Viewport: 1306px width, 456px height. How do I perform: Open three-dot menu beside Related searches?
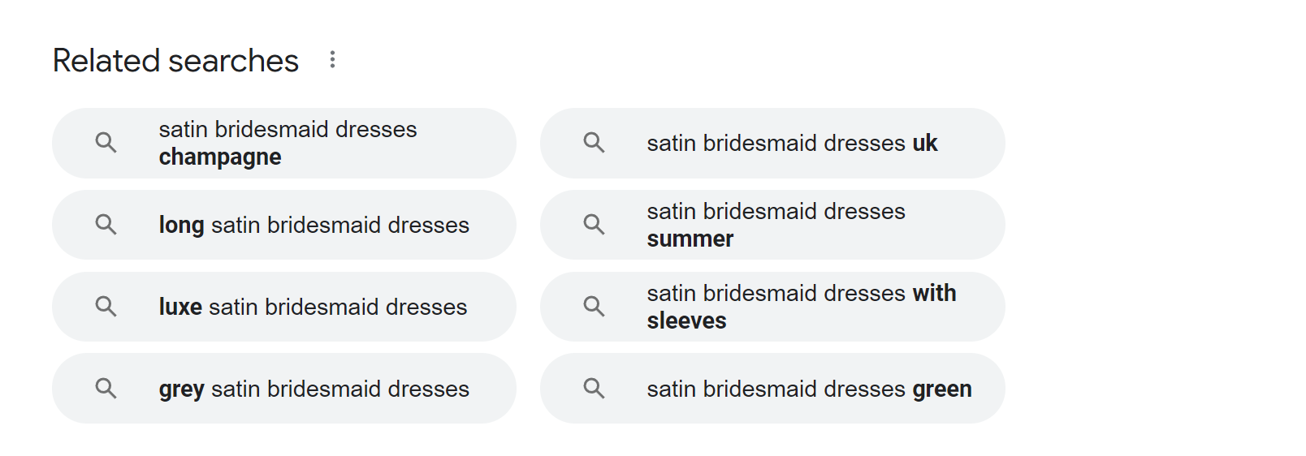pos(332,59)
